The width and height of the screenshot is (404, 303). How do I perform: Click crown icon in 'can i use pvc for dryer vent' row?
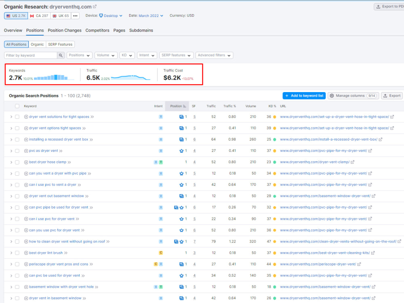pyautogui.click(x=181, y=219)
